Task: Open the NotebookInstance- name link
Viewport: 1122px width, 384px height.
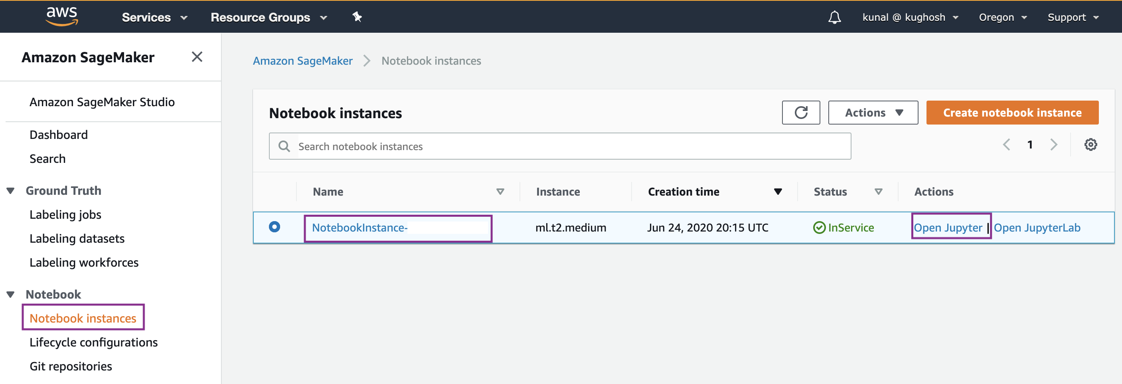Action: (x=360, y=228)
